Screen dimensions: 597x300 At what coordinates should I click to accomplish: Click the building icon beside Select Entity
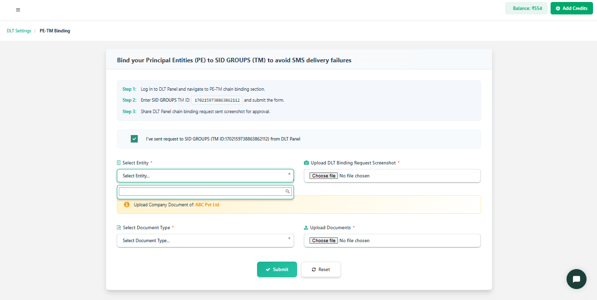coord(119,163)
